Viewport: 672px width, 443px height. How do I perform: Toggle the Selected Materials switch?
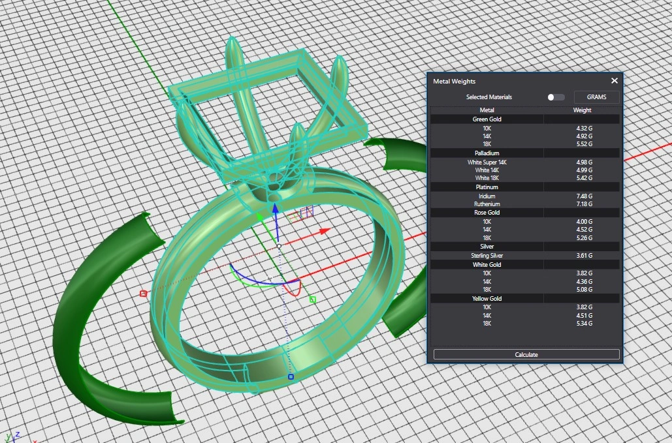click(556, 97)
